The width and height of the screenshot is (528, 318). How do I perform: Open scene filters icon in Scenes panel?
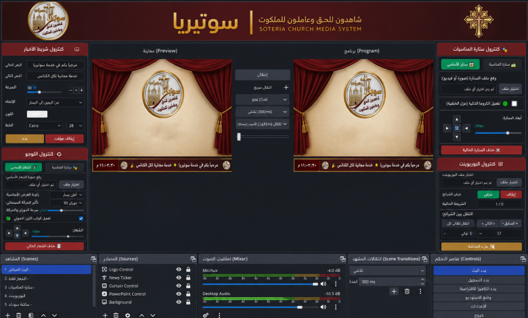coord(30,315)
